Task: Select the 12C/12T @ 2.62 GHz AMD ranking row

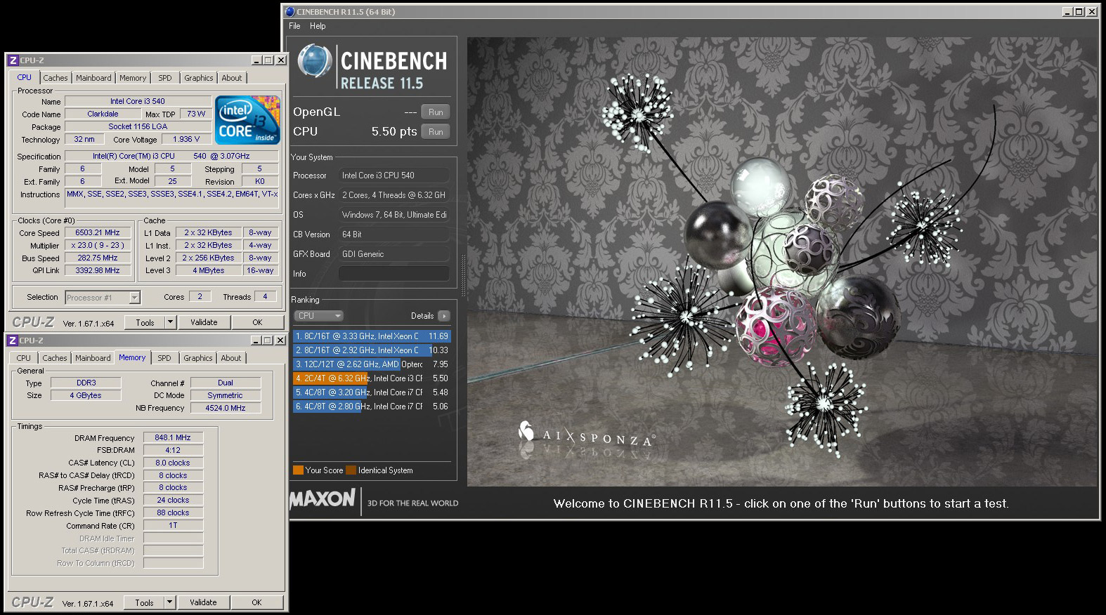Action: [x=372, y=364]
